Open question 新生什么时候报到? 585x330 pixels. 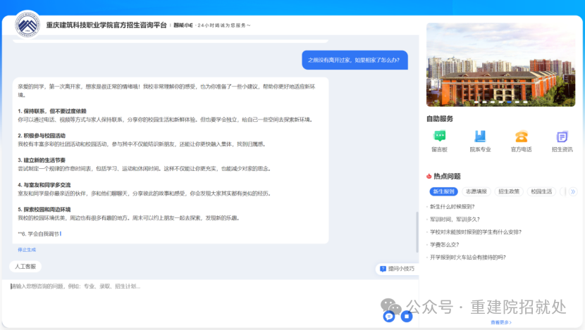(457, 207)
